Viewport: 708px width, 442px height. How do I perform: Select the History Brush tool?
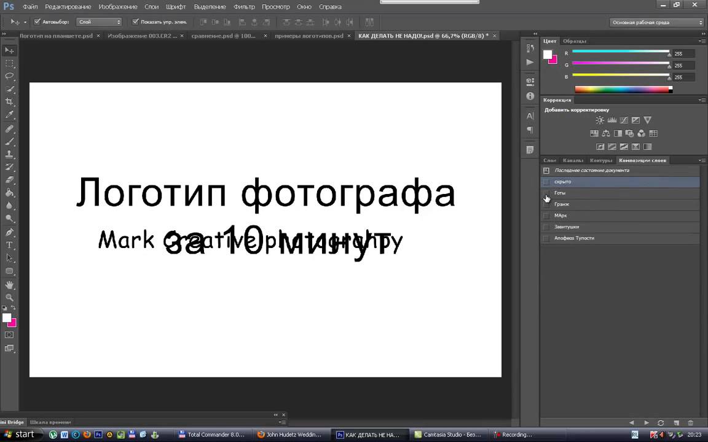pyautogui.click(x=9, y=167)
